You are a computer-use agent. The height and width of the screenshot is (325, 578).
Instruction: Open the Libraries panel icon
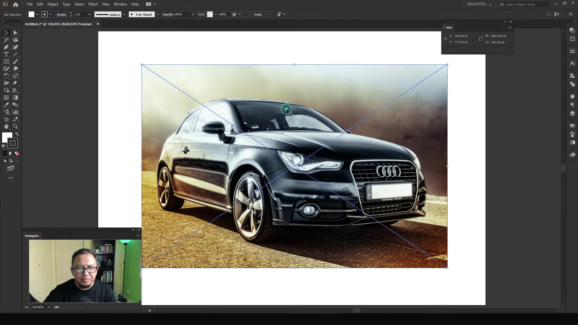pyautogui.click(x=573, y=125)
